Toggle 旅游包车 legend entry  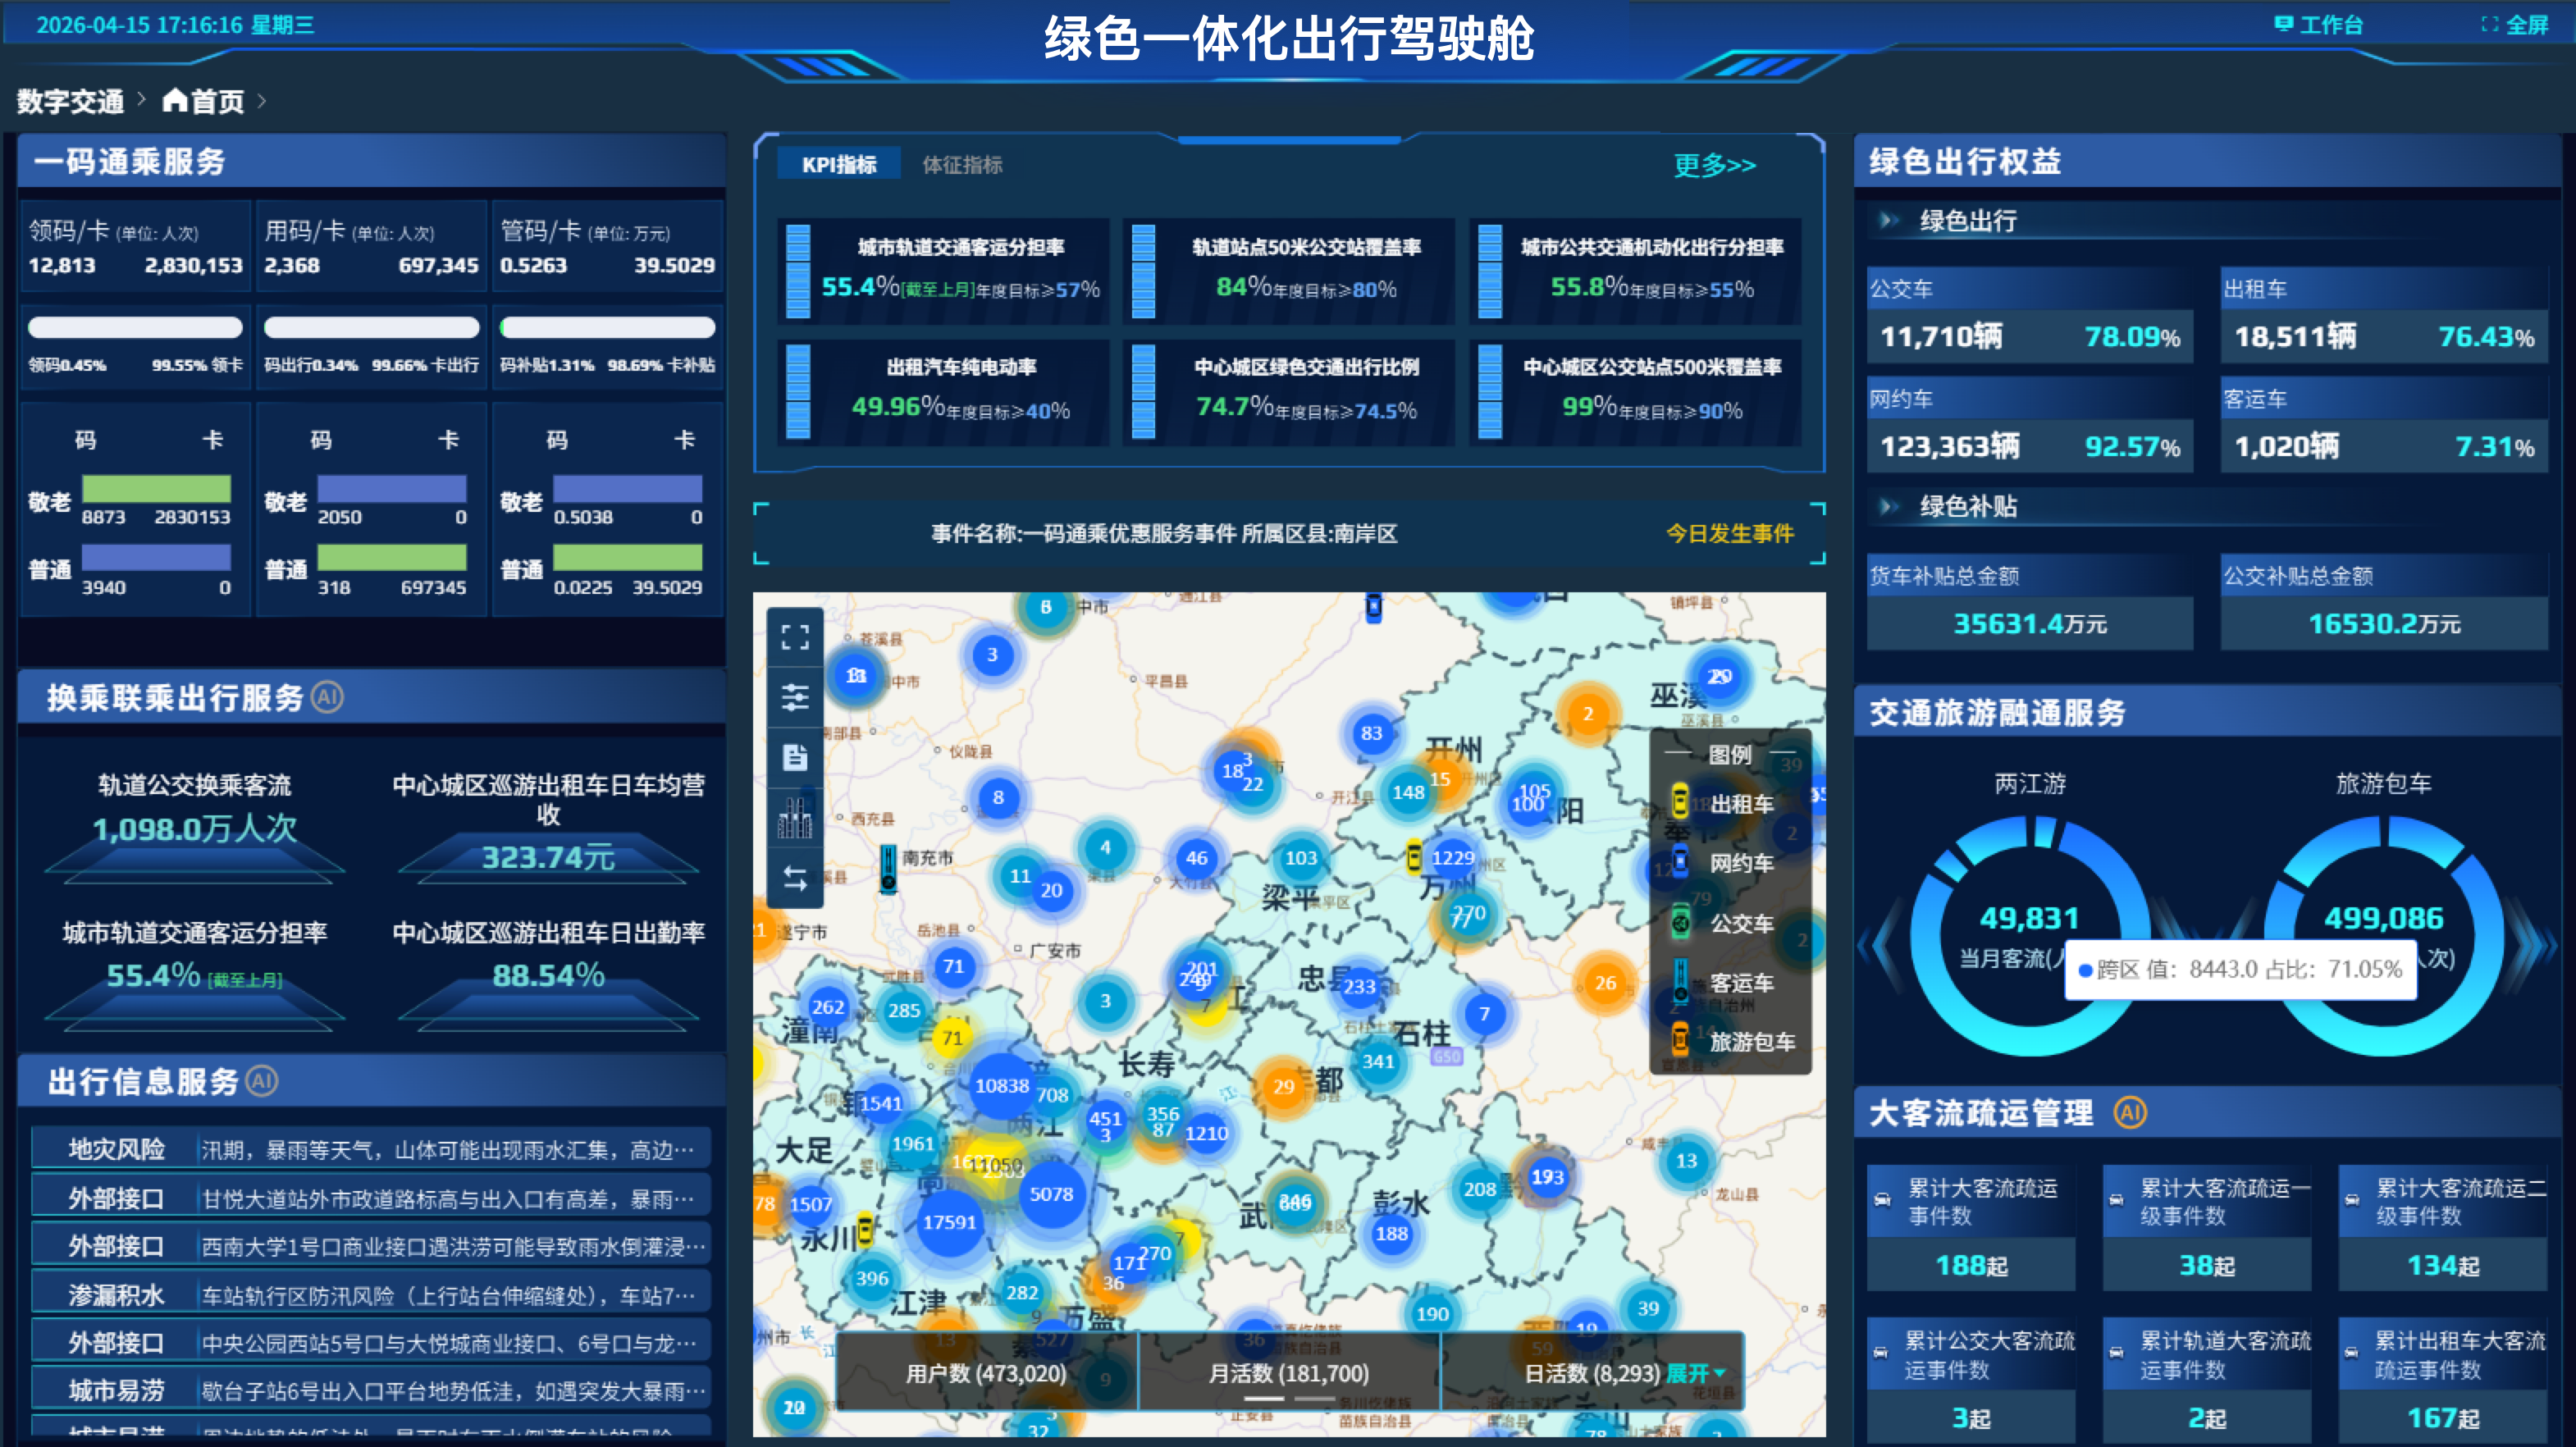point(1750,1042)
